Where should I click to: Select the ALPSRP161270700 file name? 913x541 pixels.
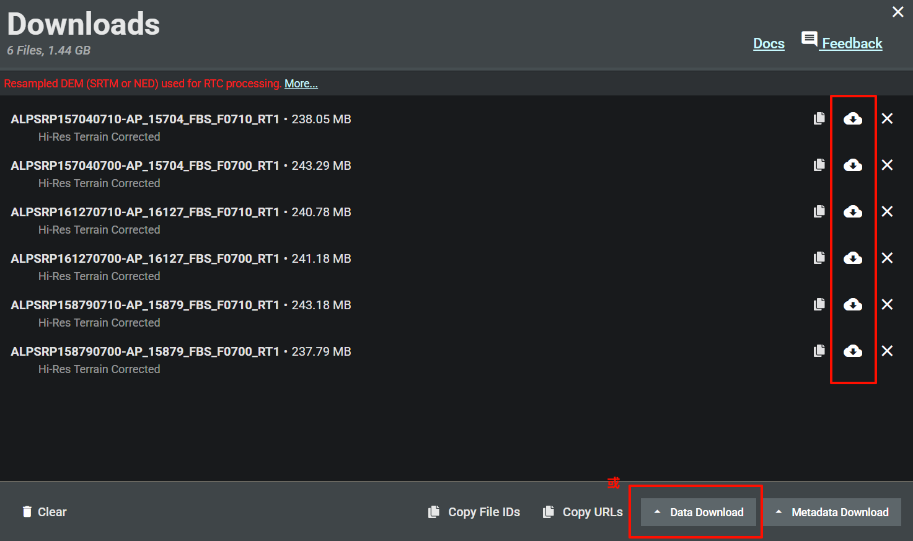pos(145,258)
